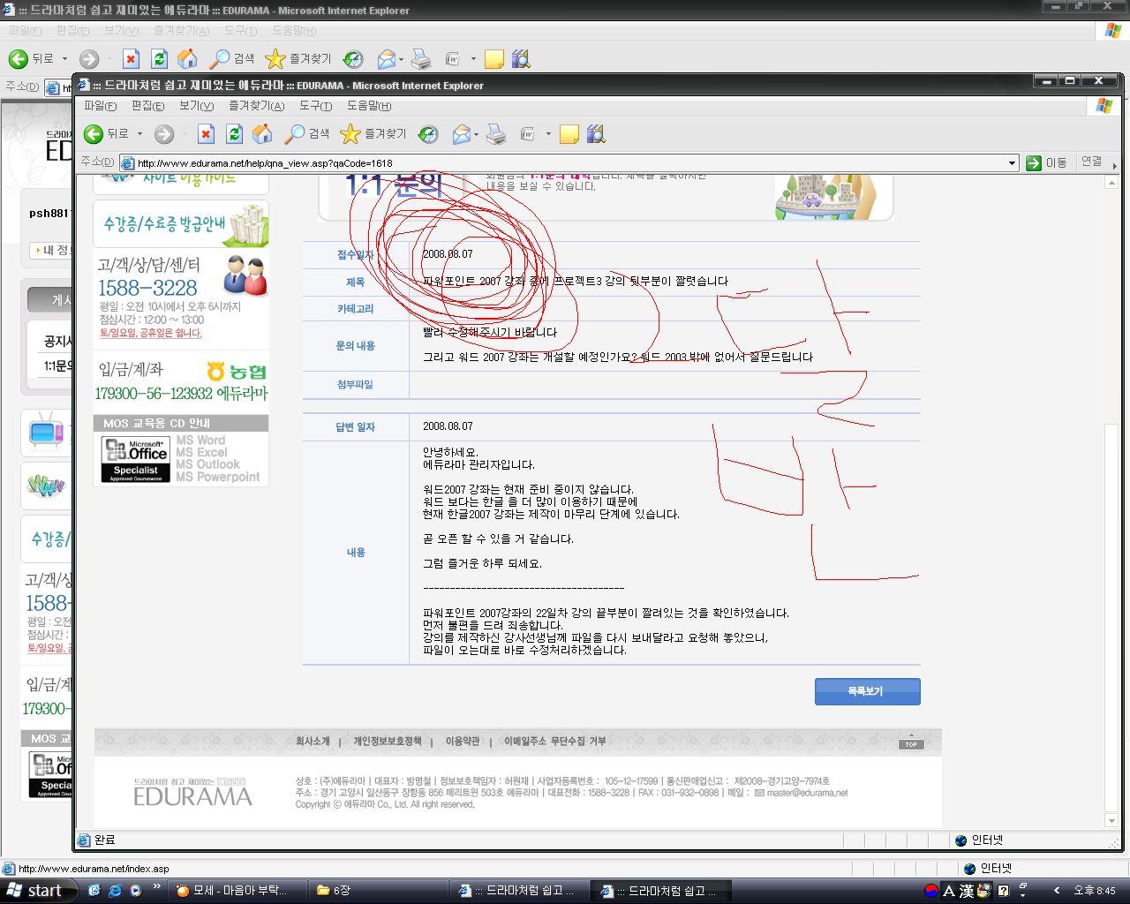Image resolution: width=1130 pixels, height=904 pixels.
Task: Open 편집(E) menu in front window
Action: click(x=147, y=106)
